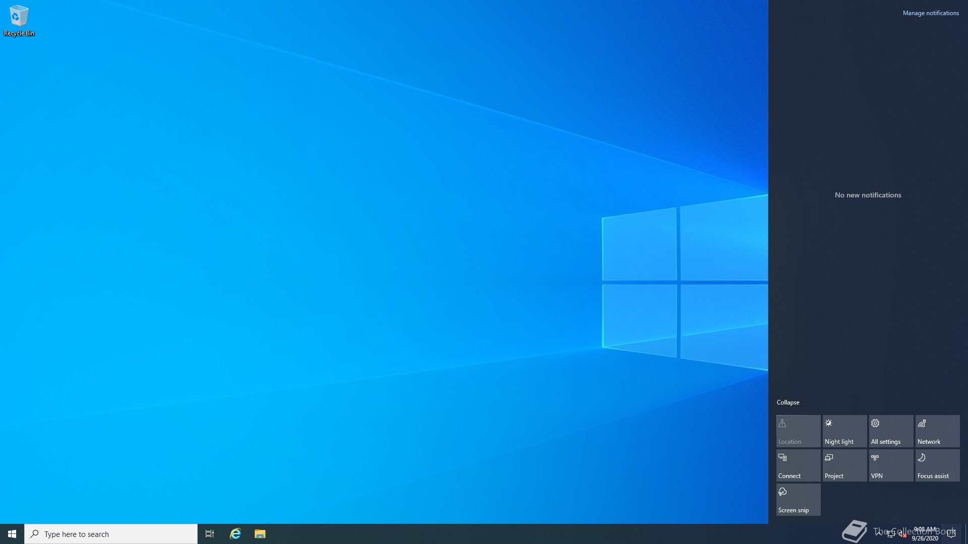This screenshot has width=968, height=544.
Task: Open All settings tile
Action: pyautogui.click(x=891, y=431)
